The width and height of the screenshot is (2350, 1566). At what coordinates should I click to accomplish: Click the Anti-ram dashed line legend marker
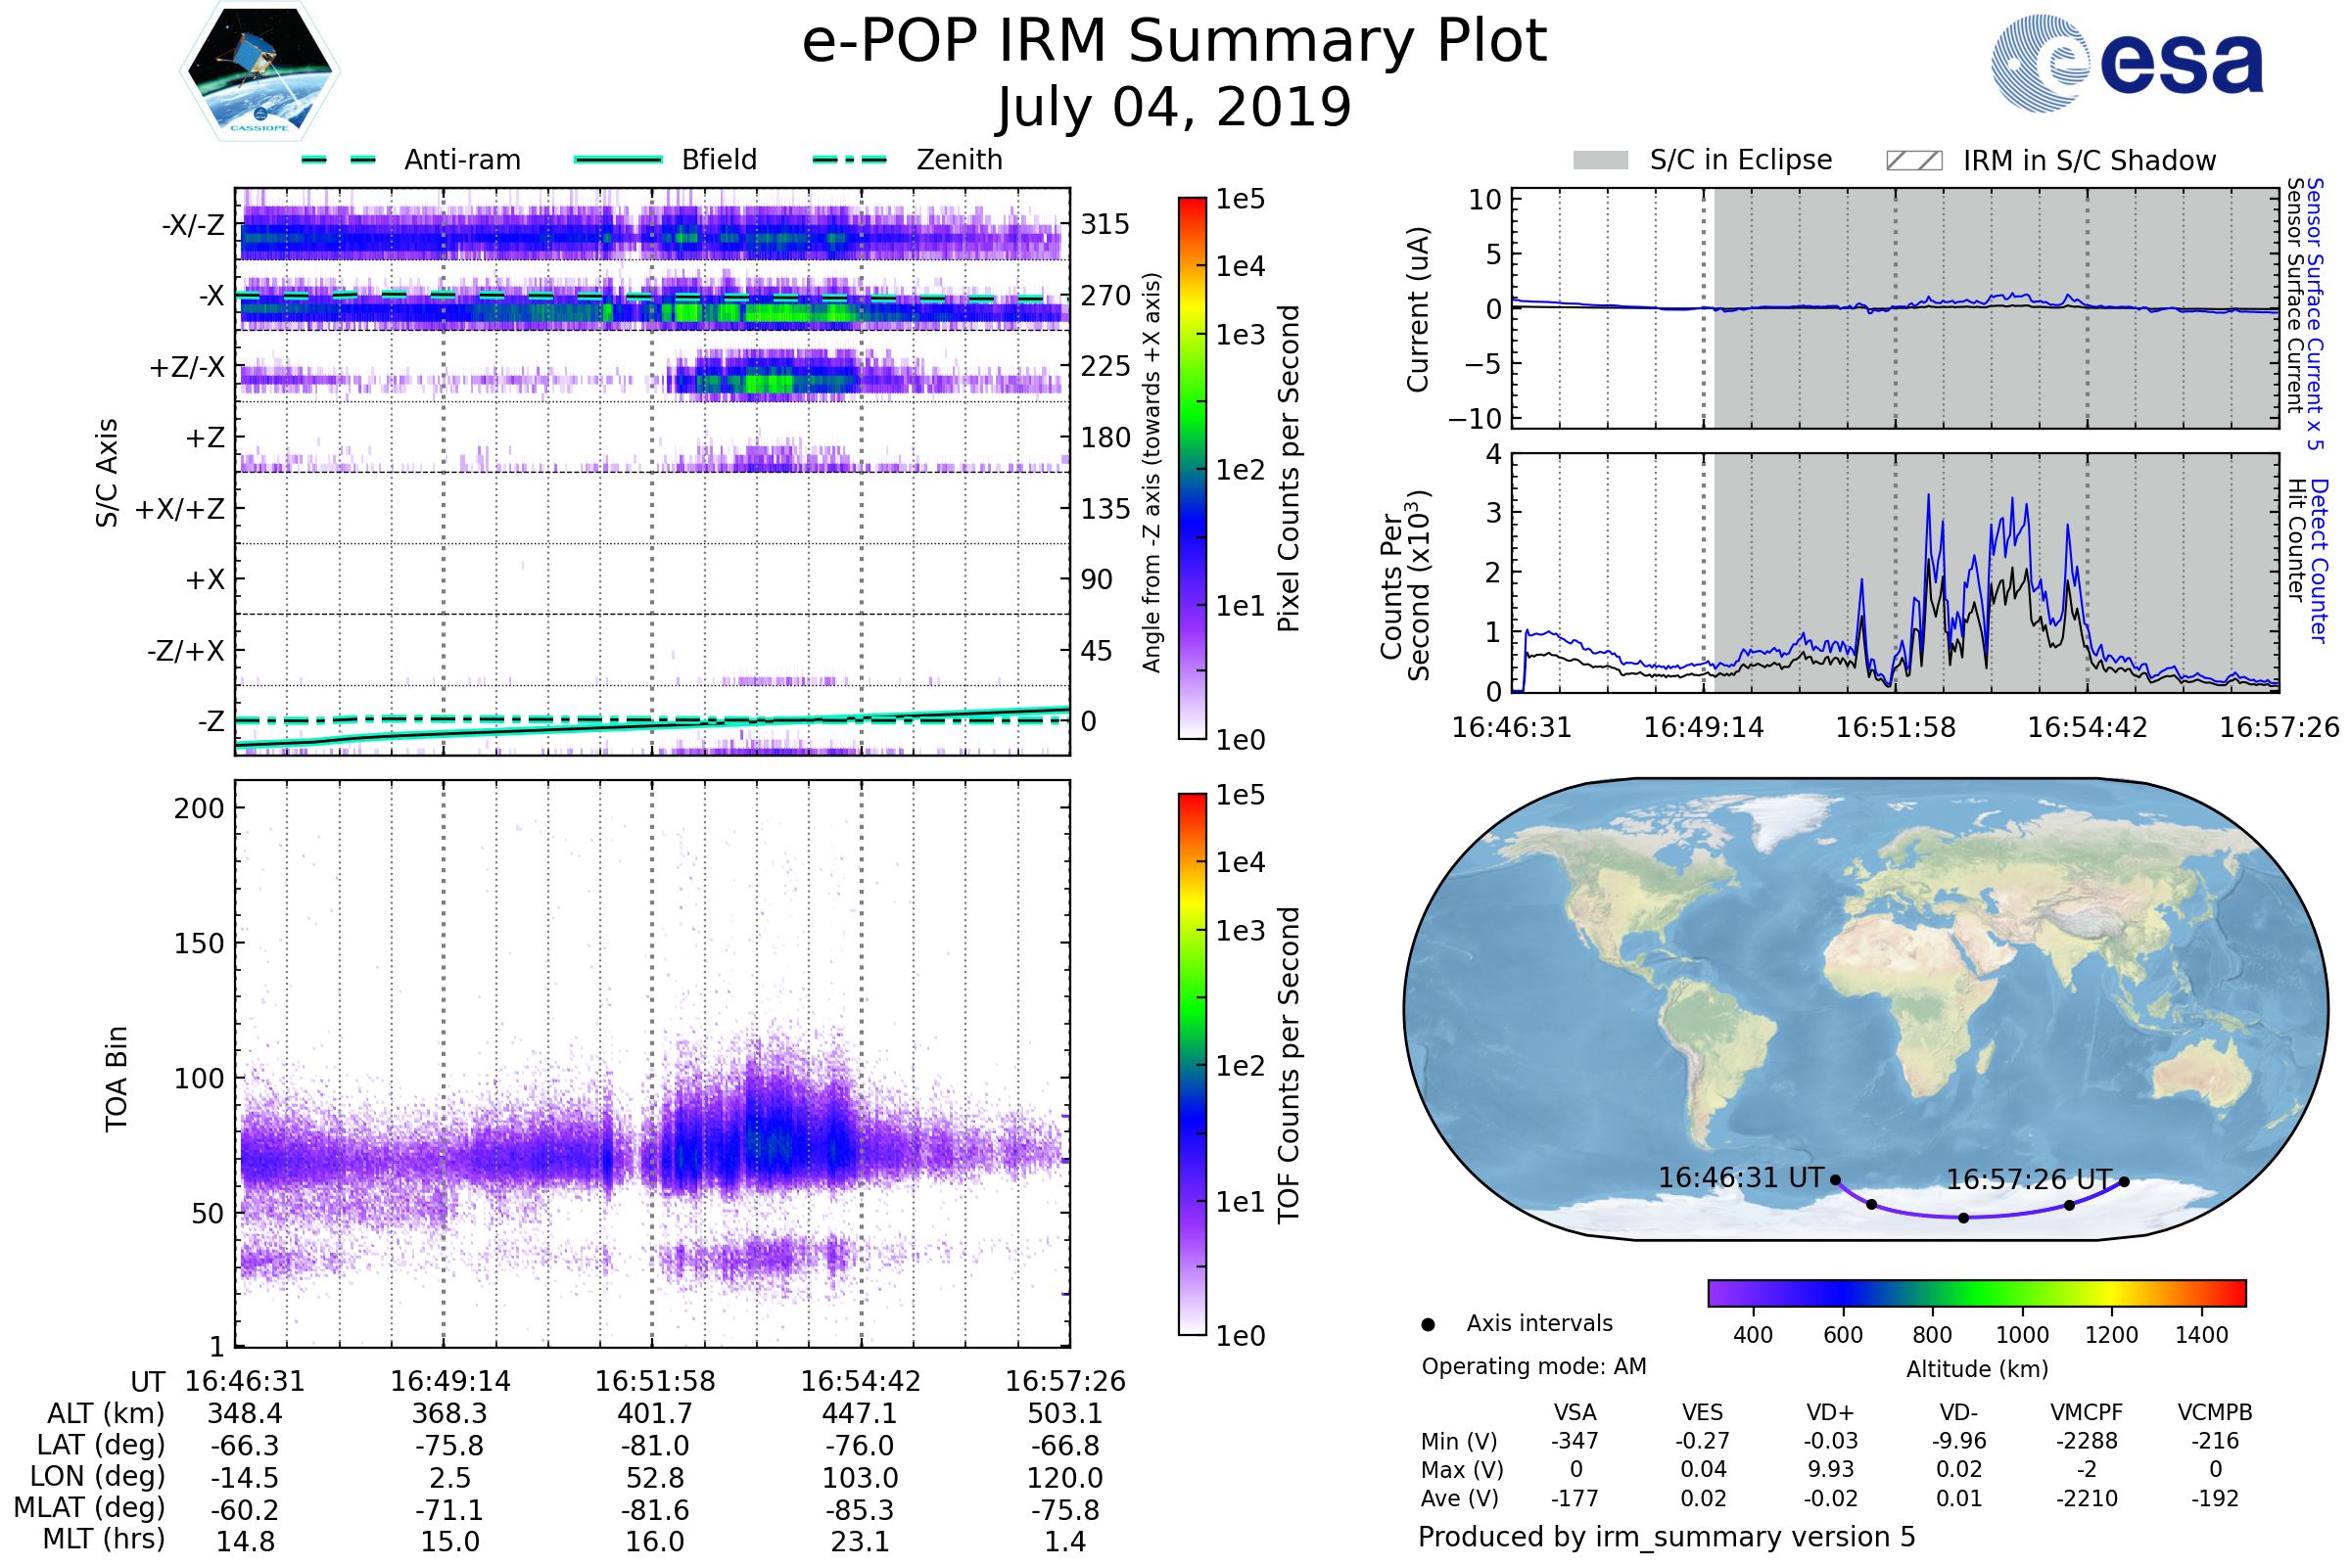339,160
